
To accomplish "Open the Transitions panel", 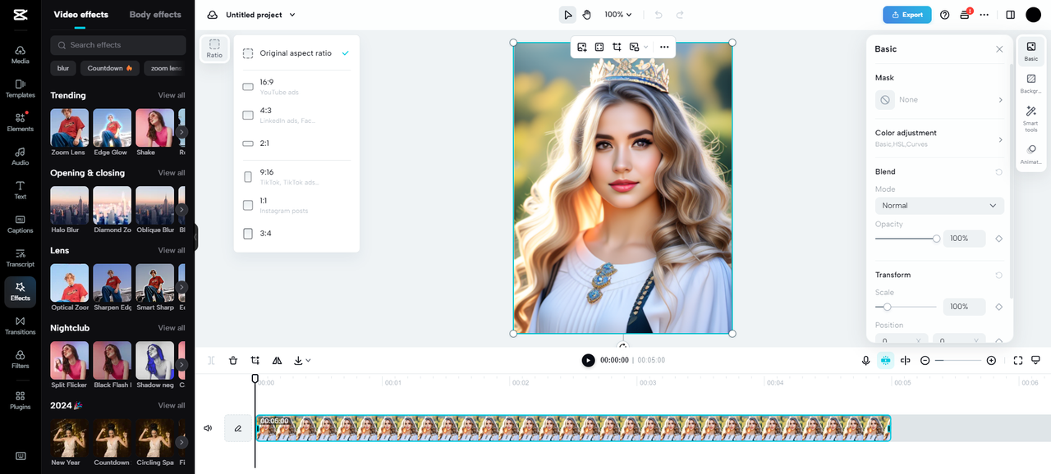I will [x=21, y=326].
